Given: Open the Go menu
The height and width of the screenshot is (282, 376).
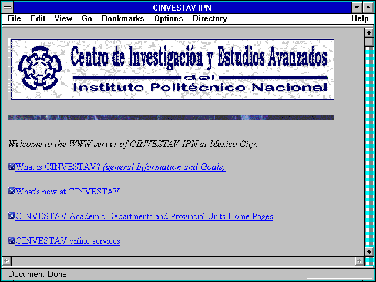Looking at the screenshot, I should coord(86,19).
